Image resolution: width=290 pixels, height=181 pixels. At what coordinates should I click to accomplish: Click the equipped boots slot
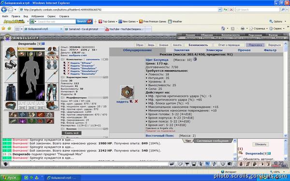[x=52, y=105]
